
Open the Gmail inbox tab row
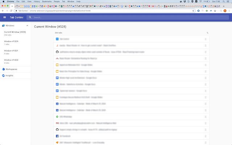pos(131,123)
